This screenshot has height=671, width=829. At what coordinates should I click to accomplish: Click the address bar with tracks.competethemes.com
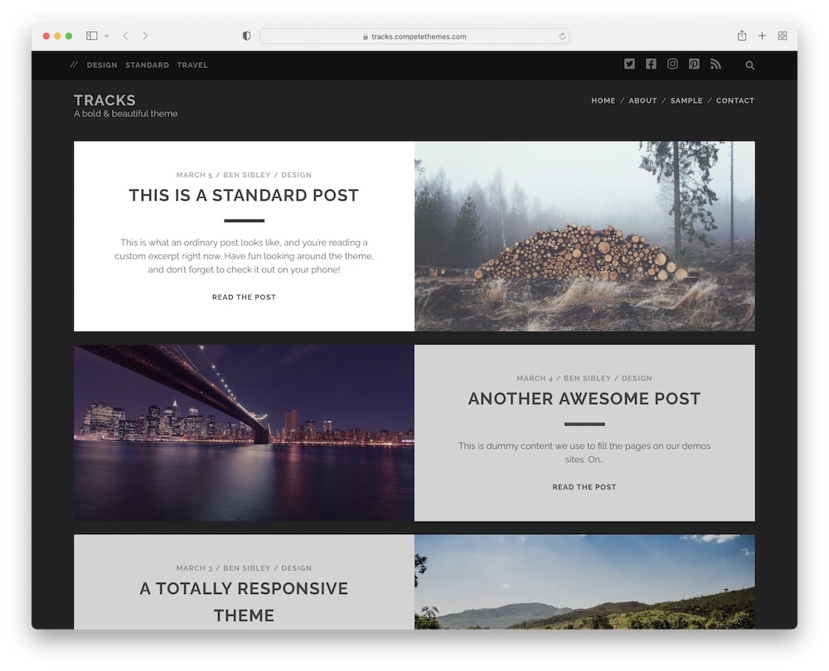[x=414, y=36]
